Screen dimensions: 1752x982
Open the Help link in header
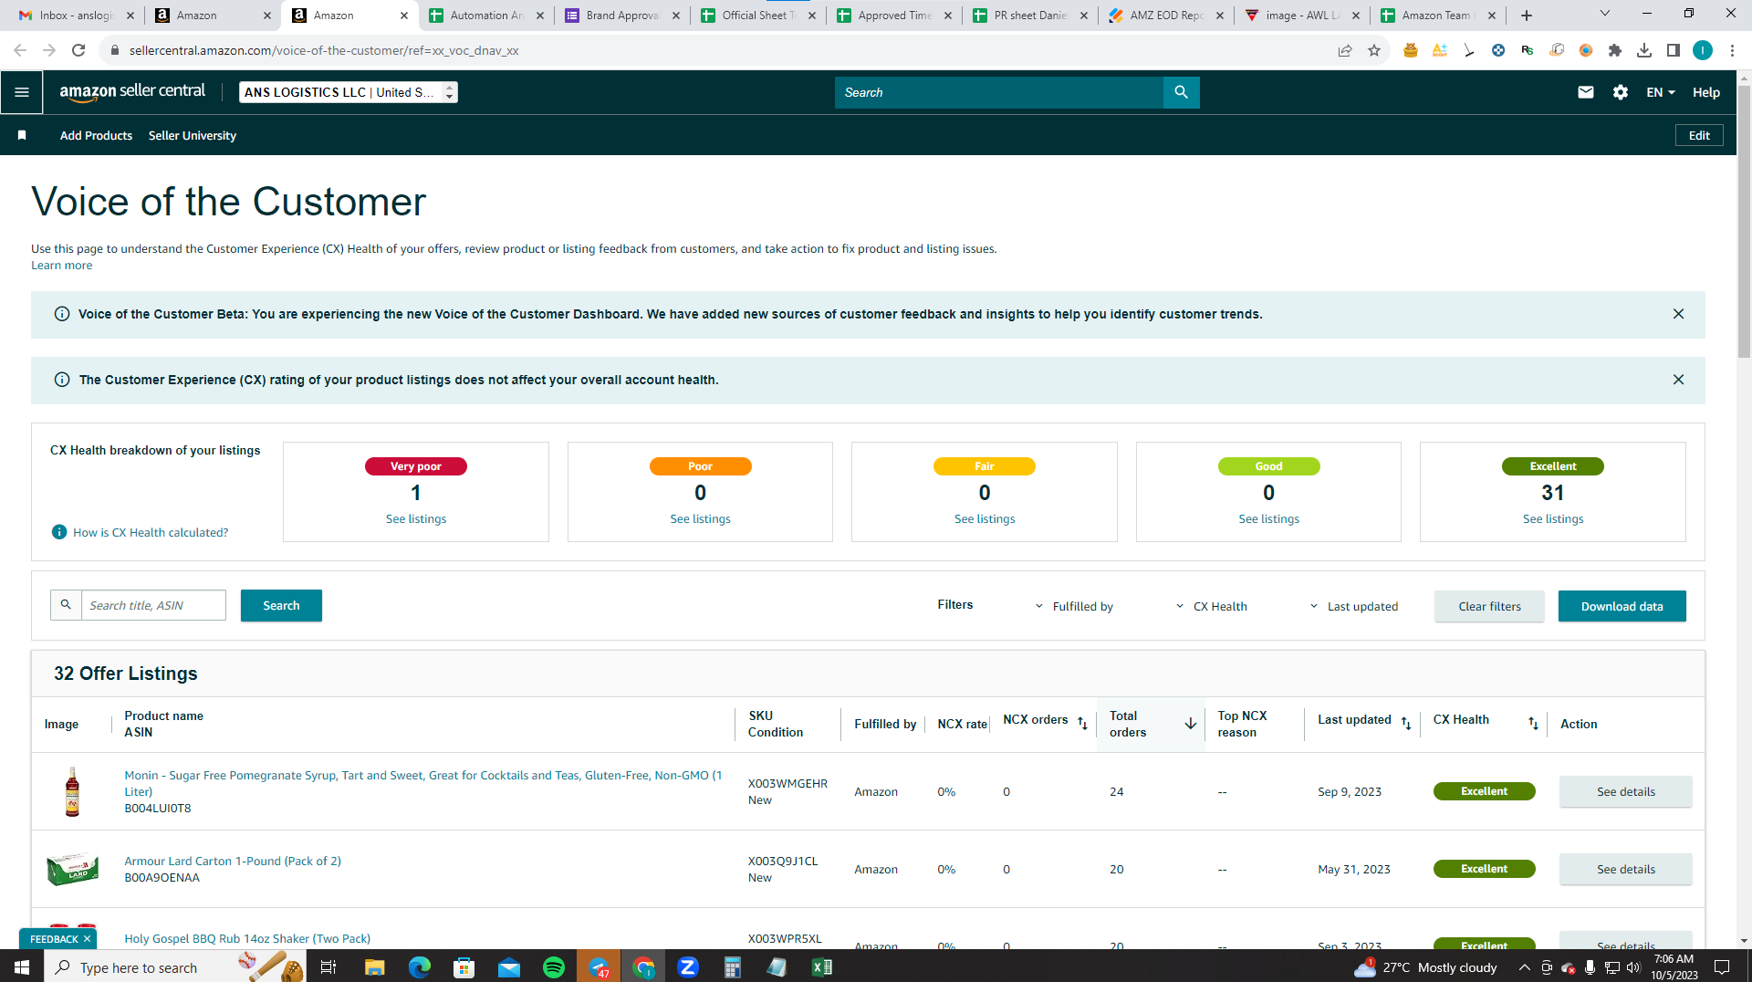[x=1705, y=92]
